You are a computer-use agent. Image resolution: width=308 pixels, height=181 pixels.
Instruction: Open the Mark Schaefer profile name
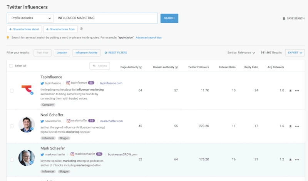(53, 148)
